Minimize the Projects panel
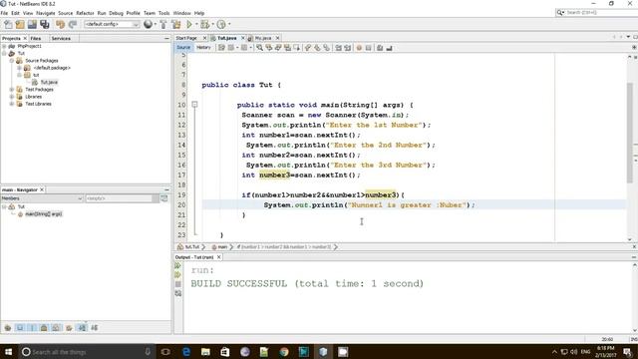This screenshot has width=638, height=359. 166,38
